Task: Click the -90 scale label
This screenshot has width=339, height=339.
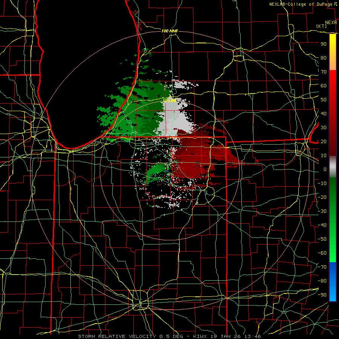Action: click(x=322, y=295)
